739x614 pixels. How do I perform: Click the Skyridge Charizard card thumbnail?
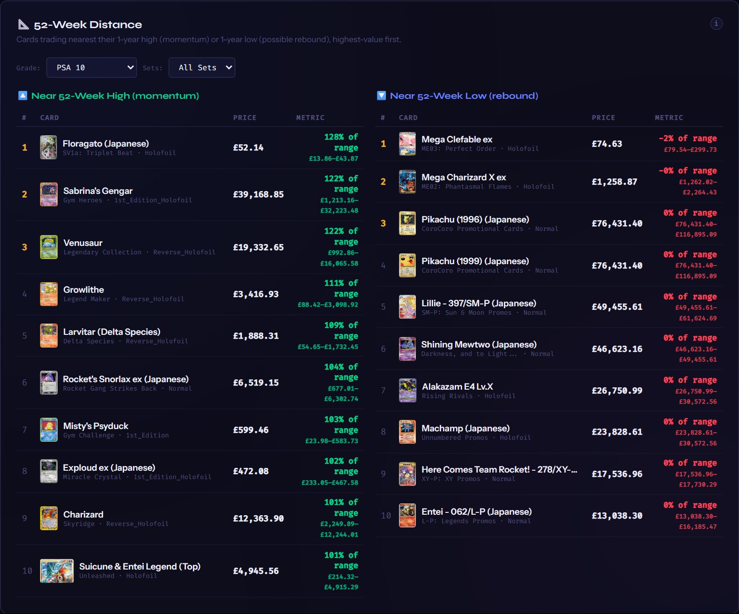[x=49, y=518]
